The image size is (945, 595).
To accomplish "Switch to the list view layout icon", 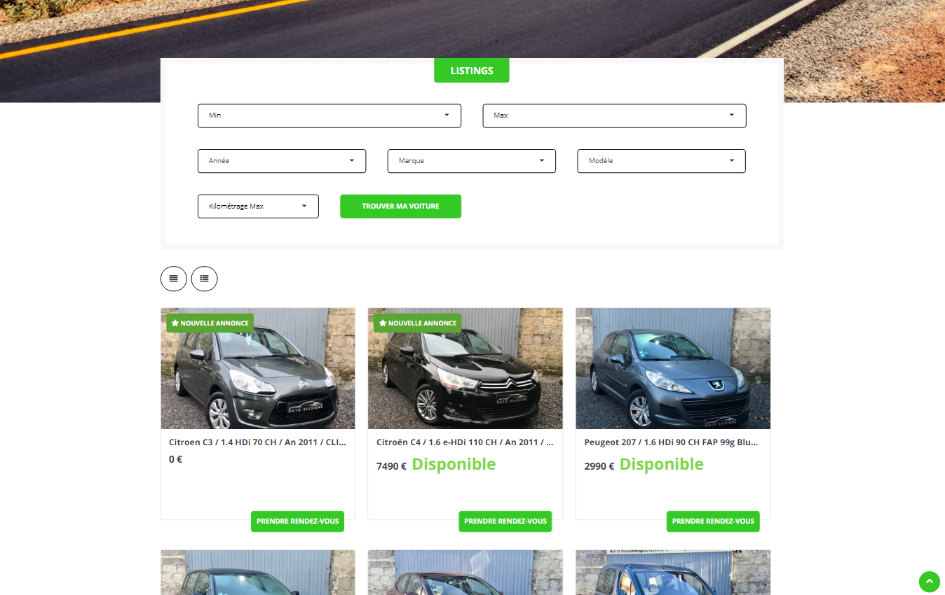I will pyautogui.click(x=204, y=279).
